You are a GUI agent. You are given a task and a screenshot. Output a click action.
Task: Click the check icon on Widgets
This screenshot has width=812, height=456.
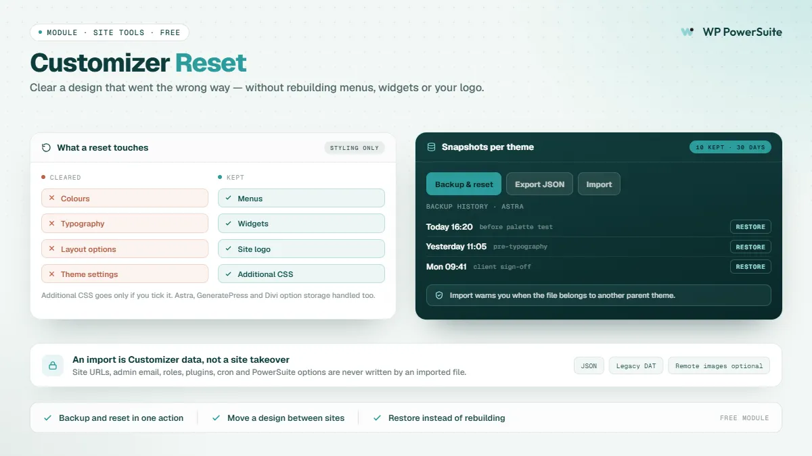[228, 223]
